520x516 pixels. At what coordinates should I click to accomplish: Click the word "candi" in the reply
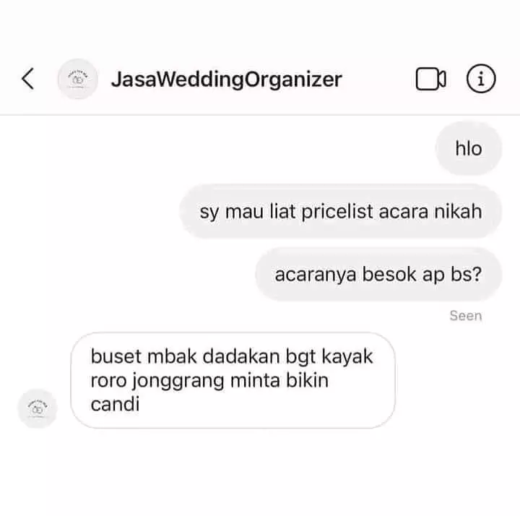[115, 404]
